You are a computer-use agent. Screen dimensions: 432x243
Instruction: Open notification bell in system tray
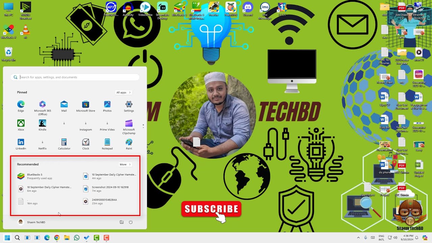[416, 238]
